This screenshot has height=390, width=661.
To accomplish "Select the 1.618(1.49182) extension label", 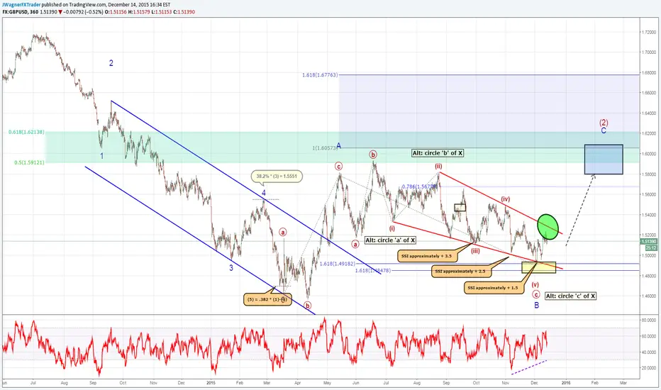I will tap(338, 264).
